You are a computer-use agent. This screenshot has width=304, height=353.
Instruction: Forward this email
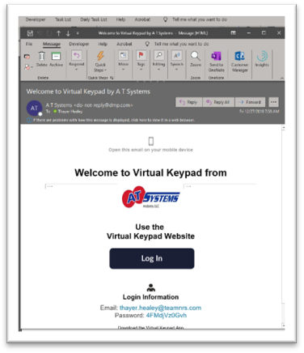coord(250,102)
